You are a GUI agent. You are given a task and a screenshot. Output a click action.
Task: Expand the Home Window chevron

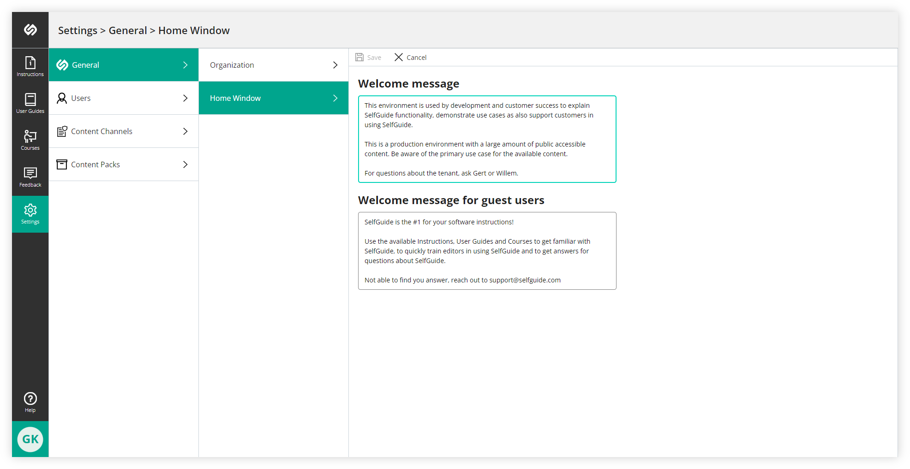(335, 98)
